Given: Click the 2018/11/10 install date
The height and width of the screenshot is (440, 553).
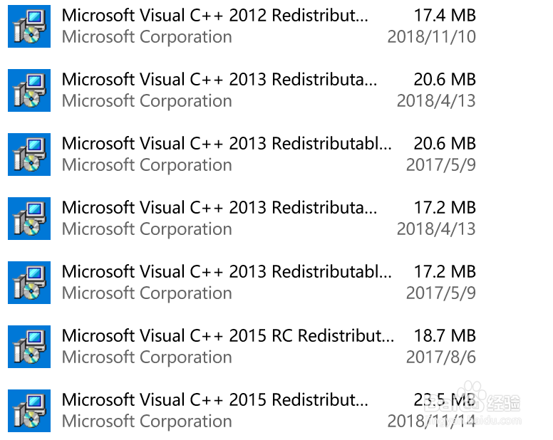Looking at the screenshot, I should pyautogui.click(x=431, y=37).
